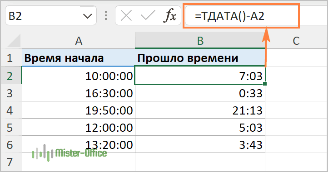Open the Name Box dropdown arrow
328x172 pixels.
pyautogui.click(x=87, y=16)
